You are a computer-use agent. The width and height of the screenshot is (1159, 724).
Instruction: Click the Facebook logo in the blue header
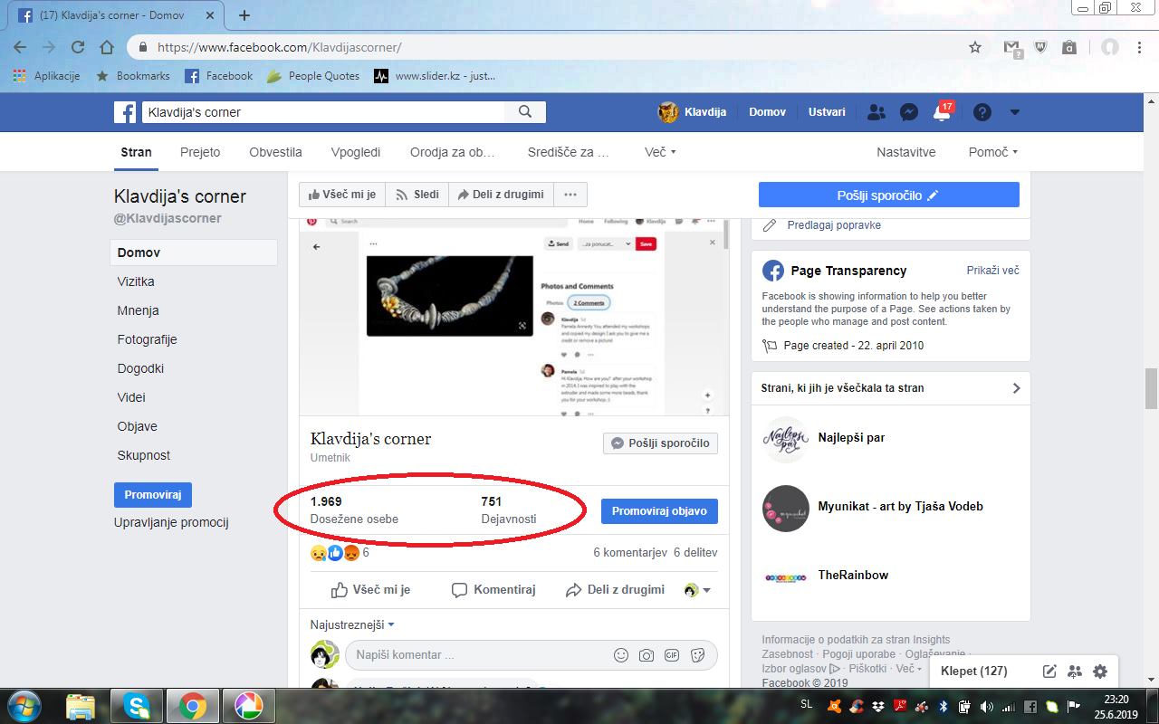(x=125, y=112)
